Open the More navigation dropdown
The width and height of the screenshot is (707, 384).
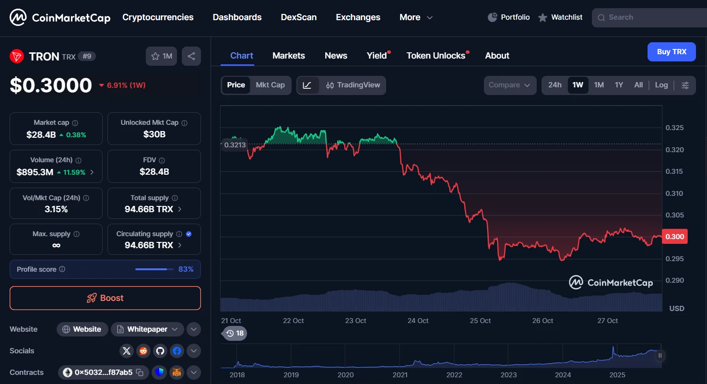415,17
